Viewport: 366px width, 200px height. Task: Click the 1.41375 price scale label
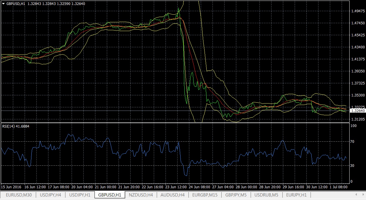point(357,59)
